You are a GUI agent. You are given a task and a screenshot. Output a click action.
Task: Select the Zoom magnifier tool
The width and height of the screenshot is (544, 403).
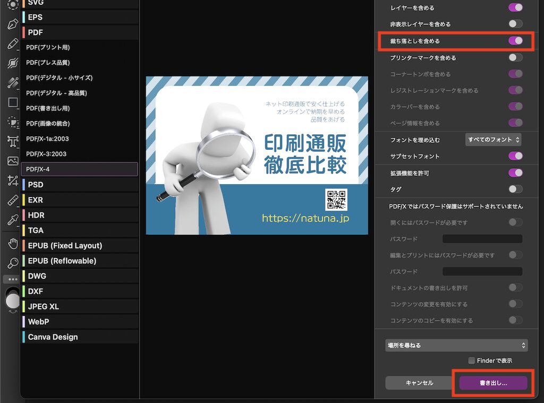point(13,263)
